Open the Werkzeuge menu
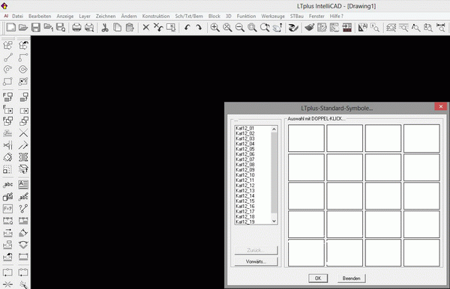Screen dimensions: 450x289 coord(273,16)
